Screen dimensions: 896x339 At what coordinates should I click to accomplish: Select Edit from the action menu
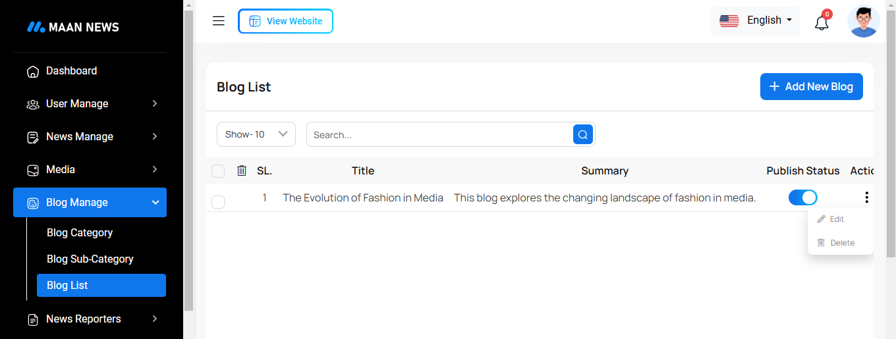[836, 219]
